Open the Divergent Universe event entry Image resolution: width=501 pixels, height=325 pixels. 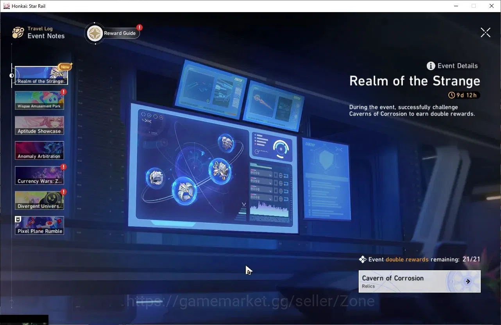tap(39, 200)
